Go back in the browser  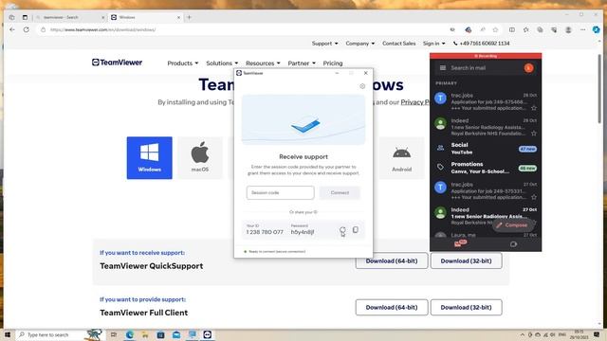click(12, 29)
